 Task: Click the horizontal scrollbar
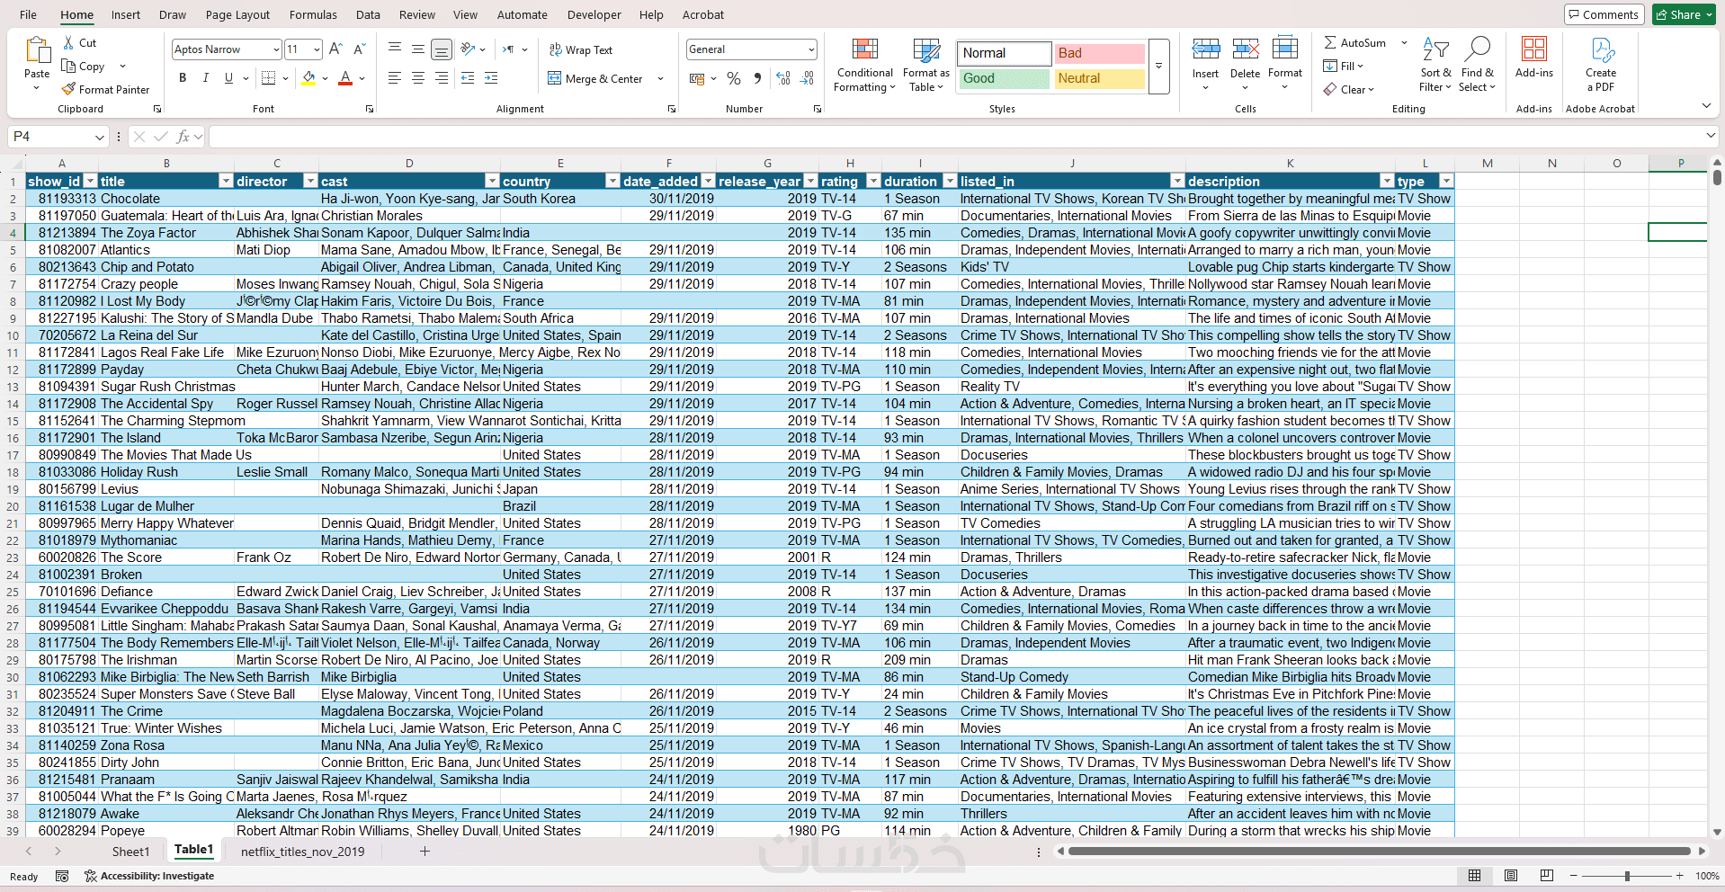1381,851
